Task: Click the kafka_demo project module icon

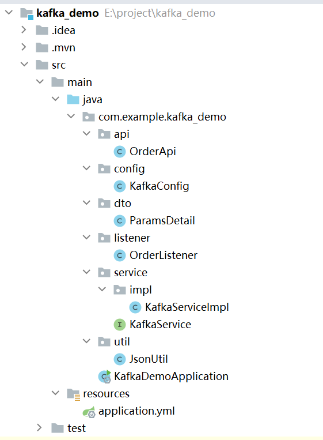Action: click(27, 13)
